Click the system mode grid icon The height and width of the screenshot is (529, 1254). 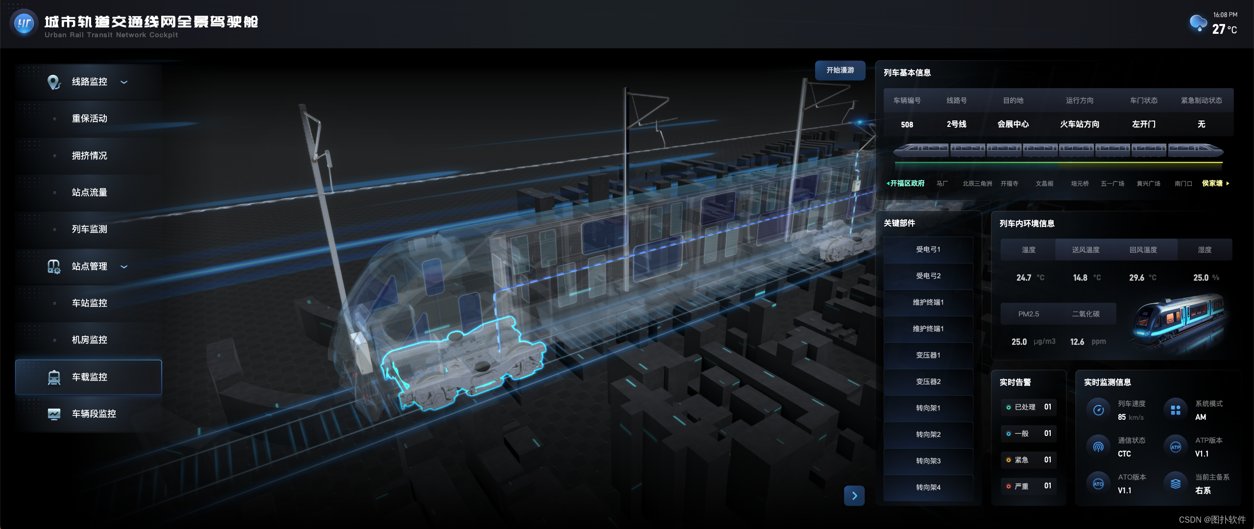[1176, 410]
